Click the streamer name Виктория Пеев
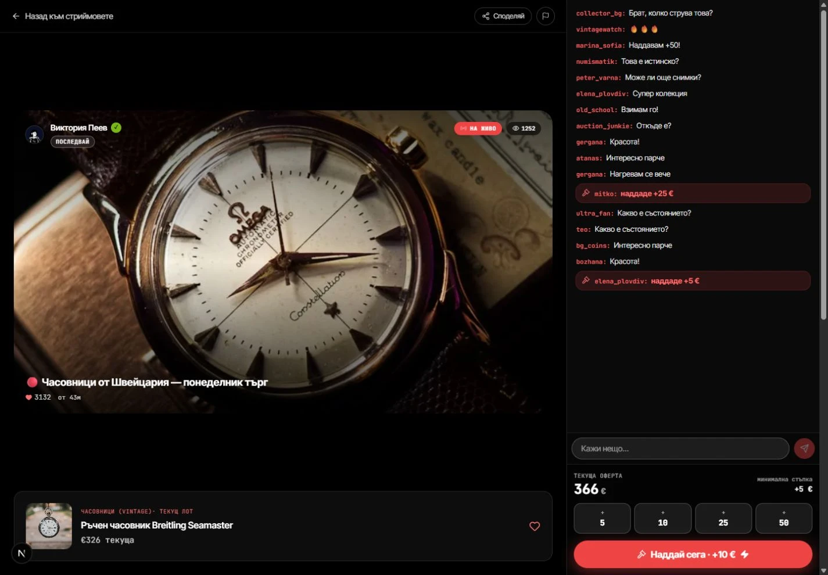The height and width of the screenshot is (575, 828). (x=78, y=128)
